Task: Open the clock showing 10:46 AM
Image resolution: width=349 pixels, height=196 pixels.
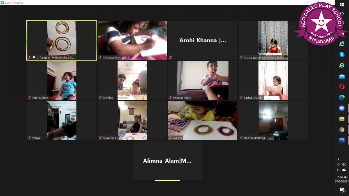Action: coord(342,179)
